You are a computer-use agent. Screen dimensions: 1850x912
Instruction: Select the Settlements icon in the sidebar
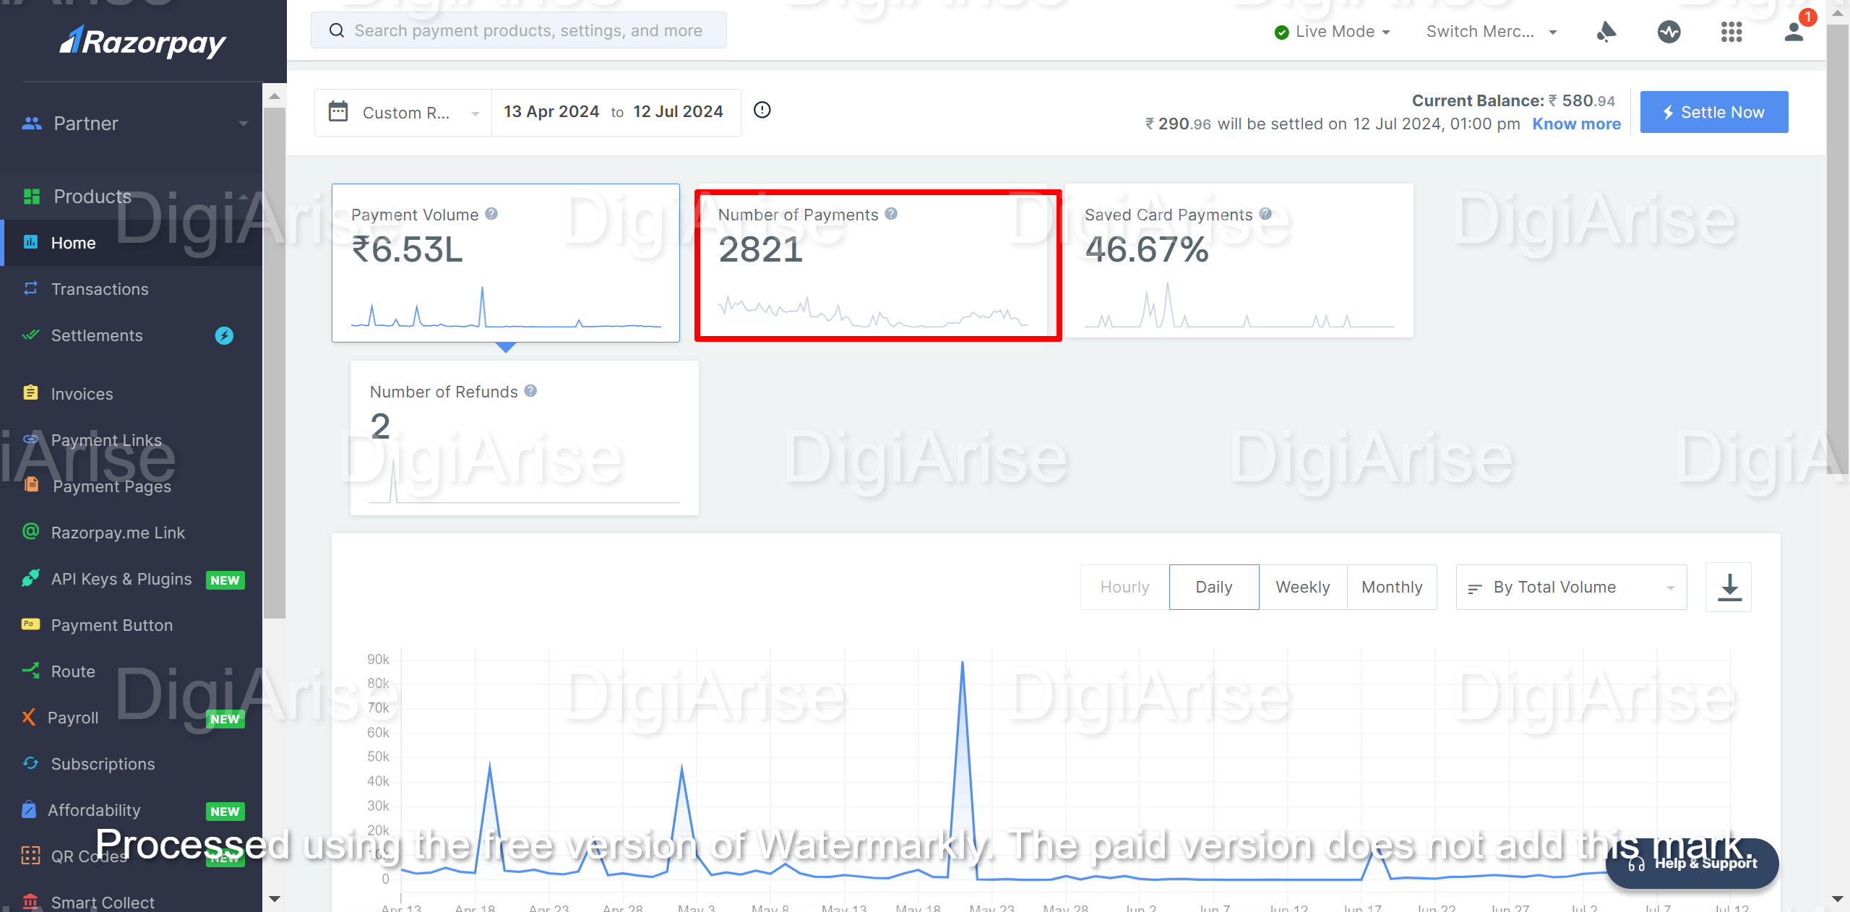click(30, 335)
